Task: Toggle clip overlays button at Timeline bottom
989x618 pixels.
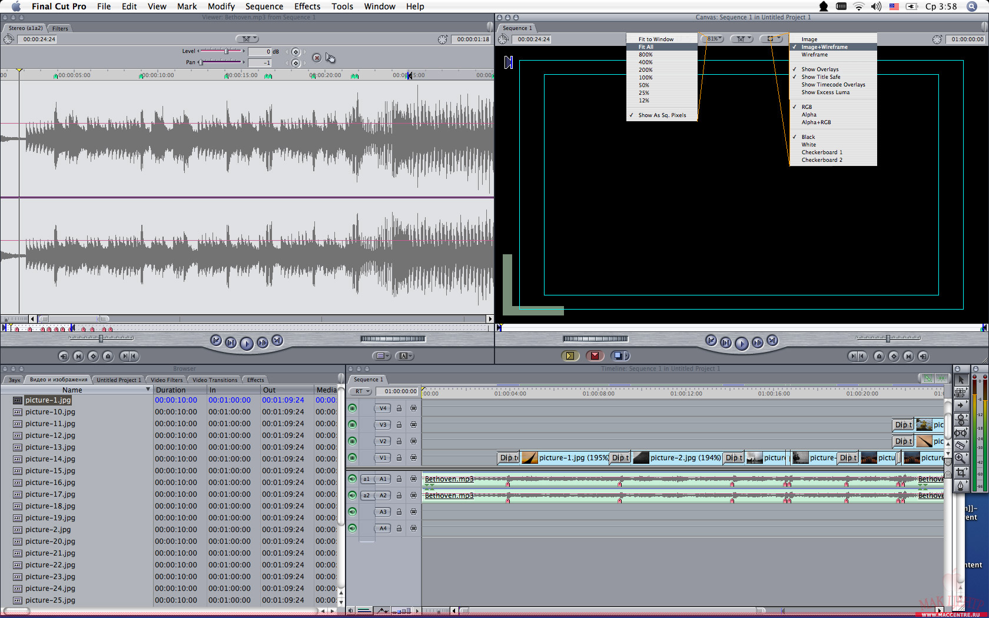Action: (x=383, y=611)
